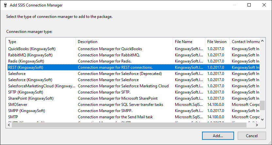Select the REST (KingswaySoft) row
Viewport: 272px width, 145px height.
133,67
